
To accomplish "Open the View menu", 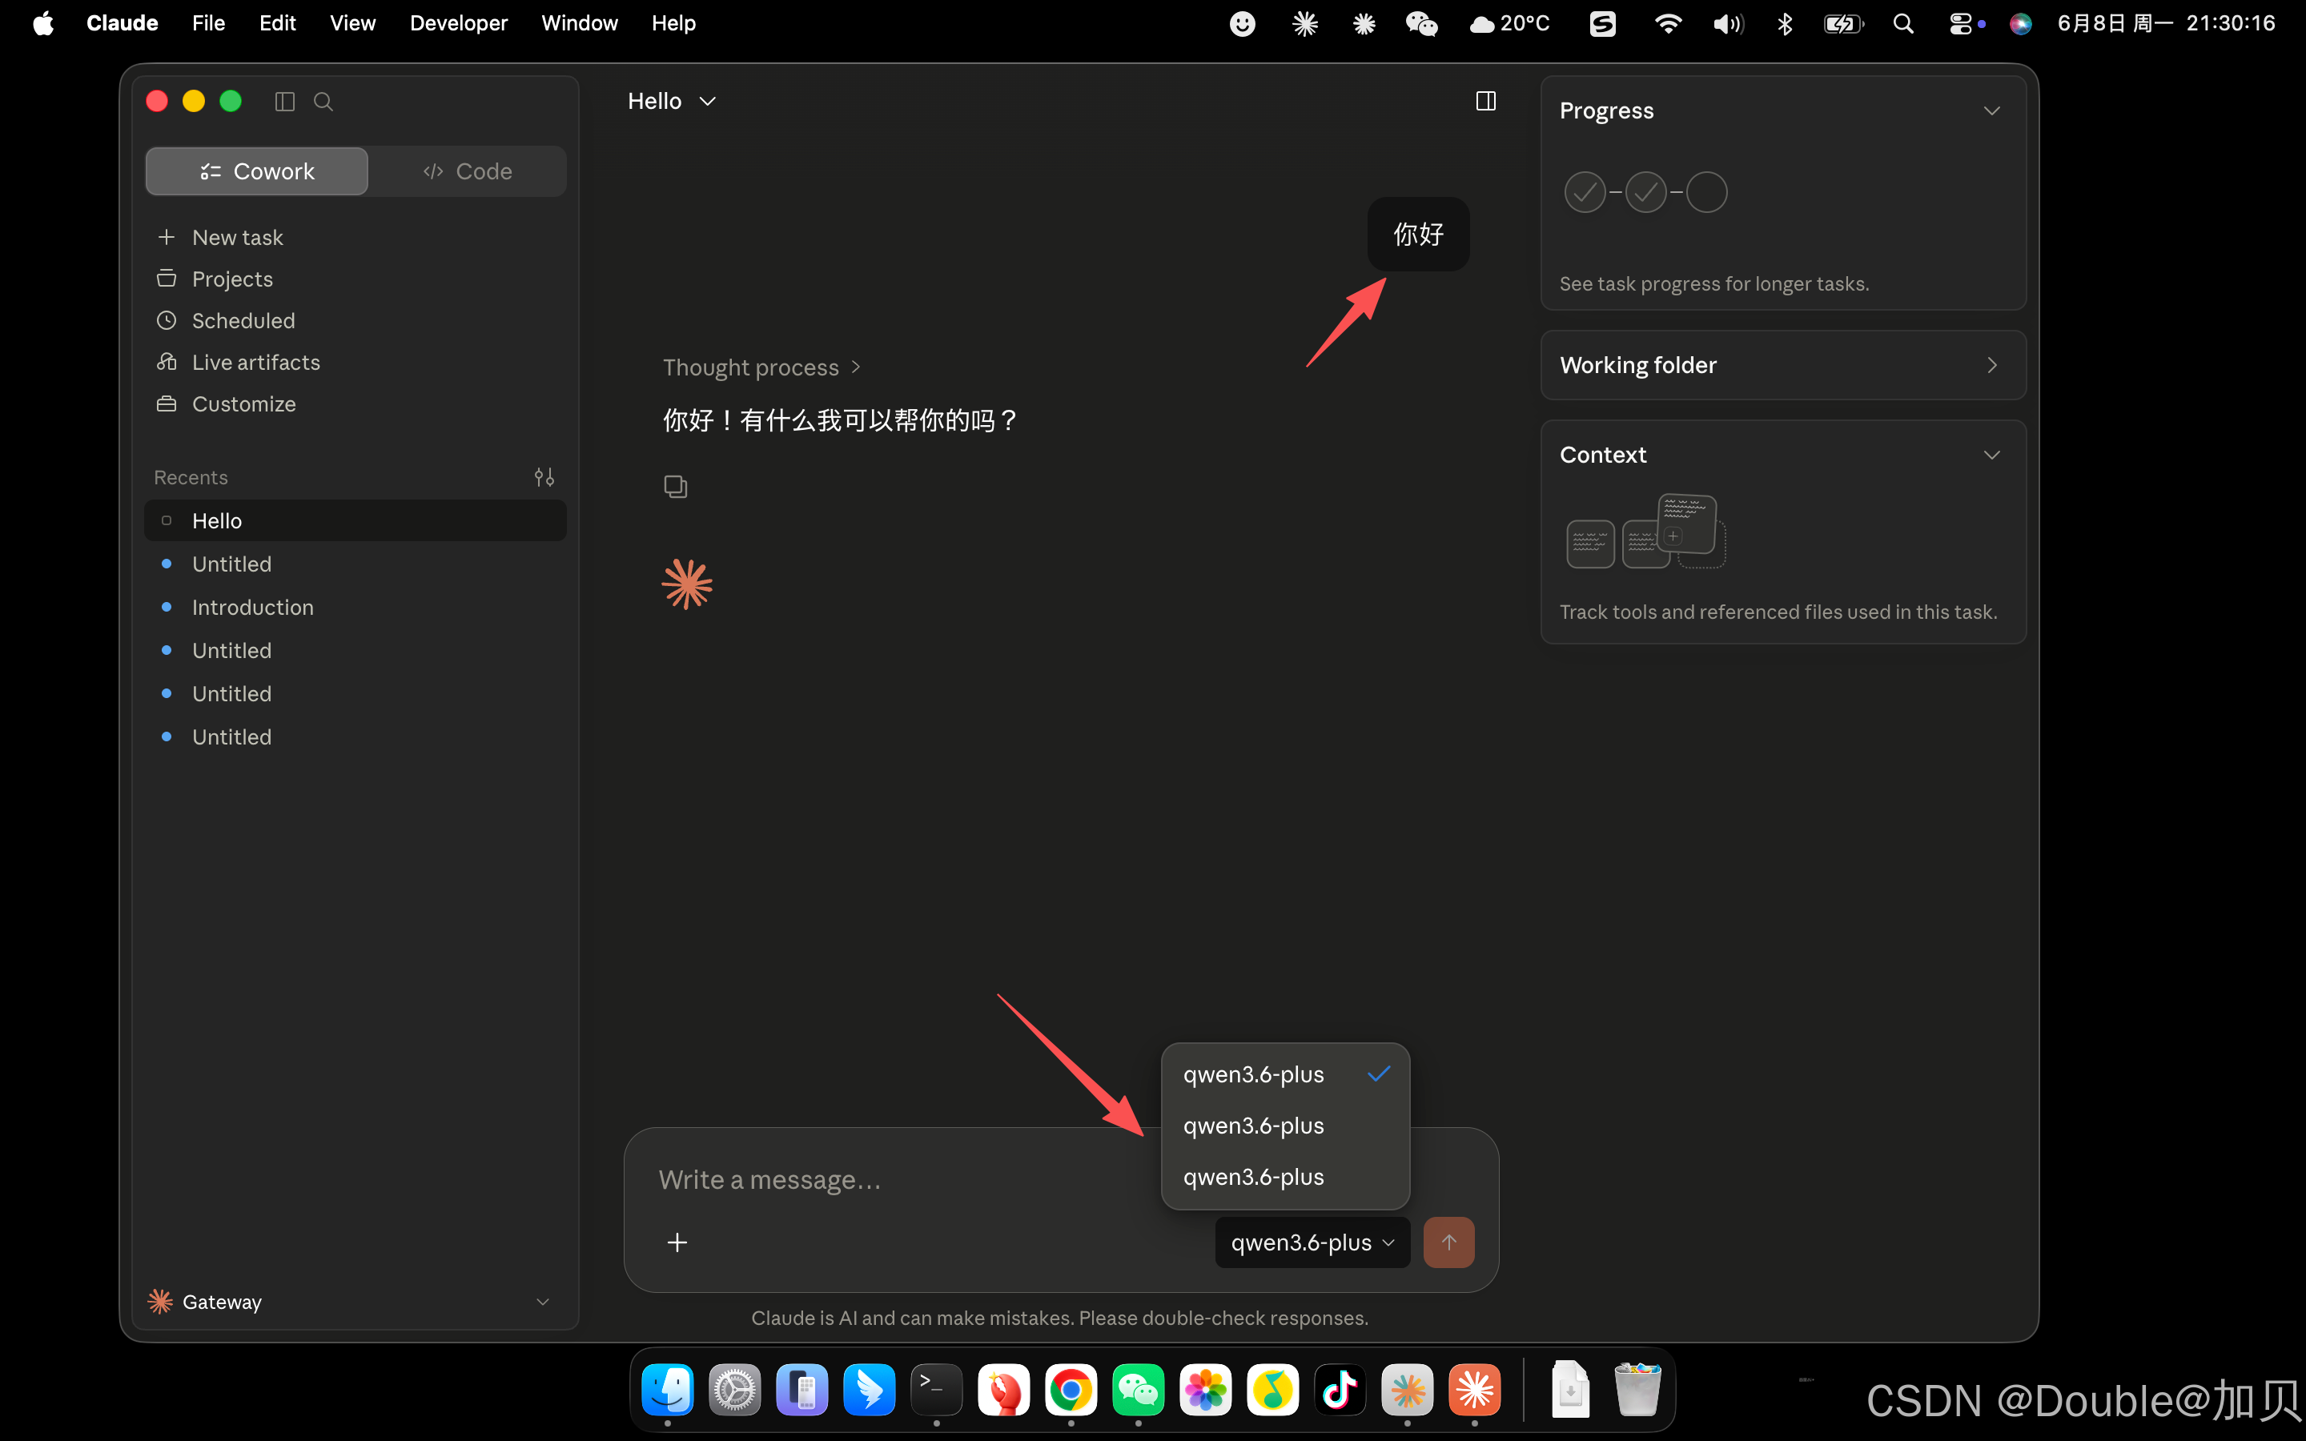I will 352,24.
